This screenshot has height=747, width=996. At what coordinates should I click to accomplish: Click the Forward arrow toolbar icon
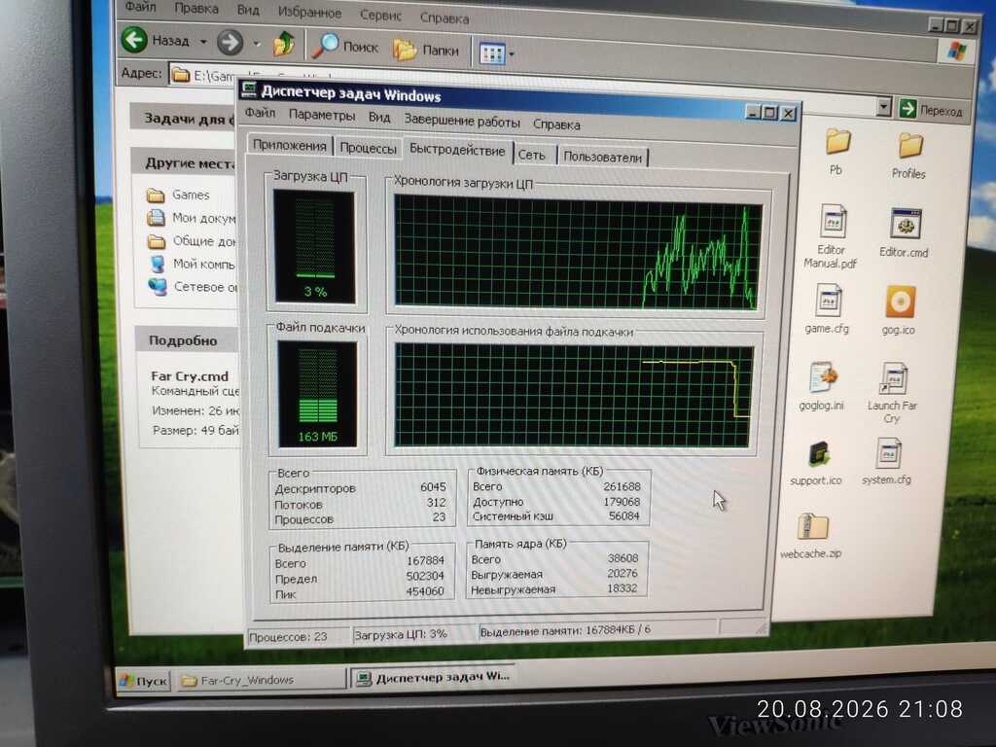click(230, 43)
